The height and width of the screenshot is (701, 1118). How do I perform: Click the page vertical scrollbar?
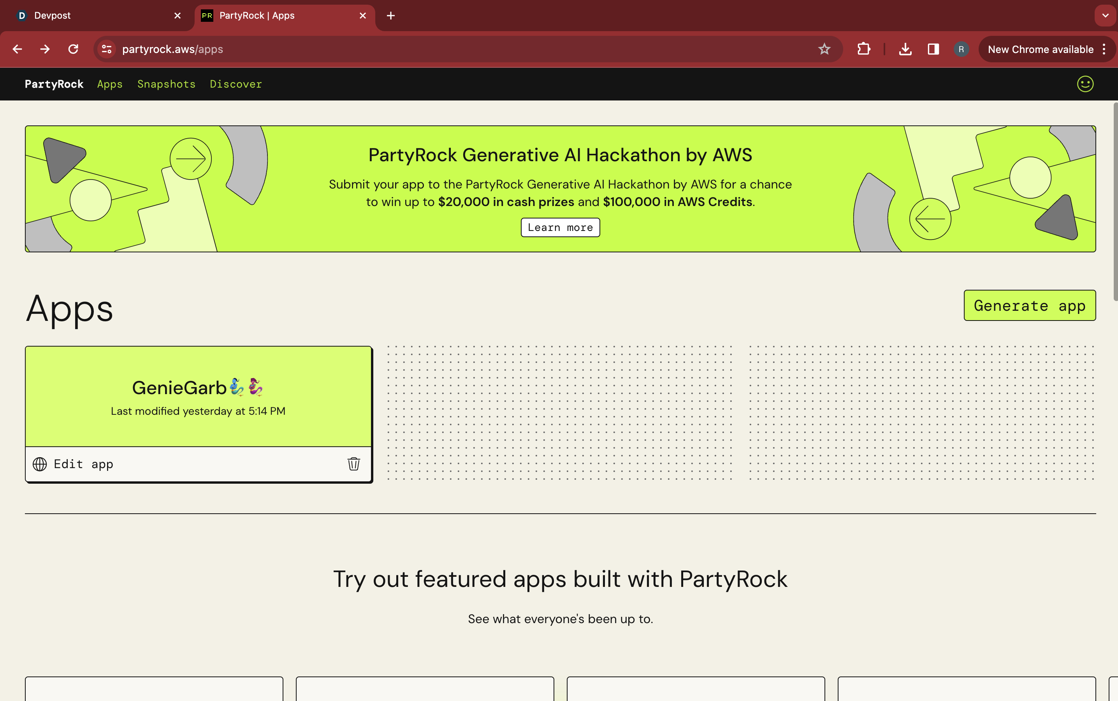click(1115, 202)
